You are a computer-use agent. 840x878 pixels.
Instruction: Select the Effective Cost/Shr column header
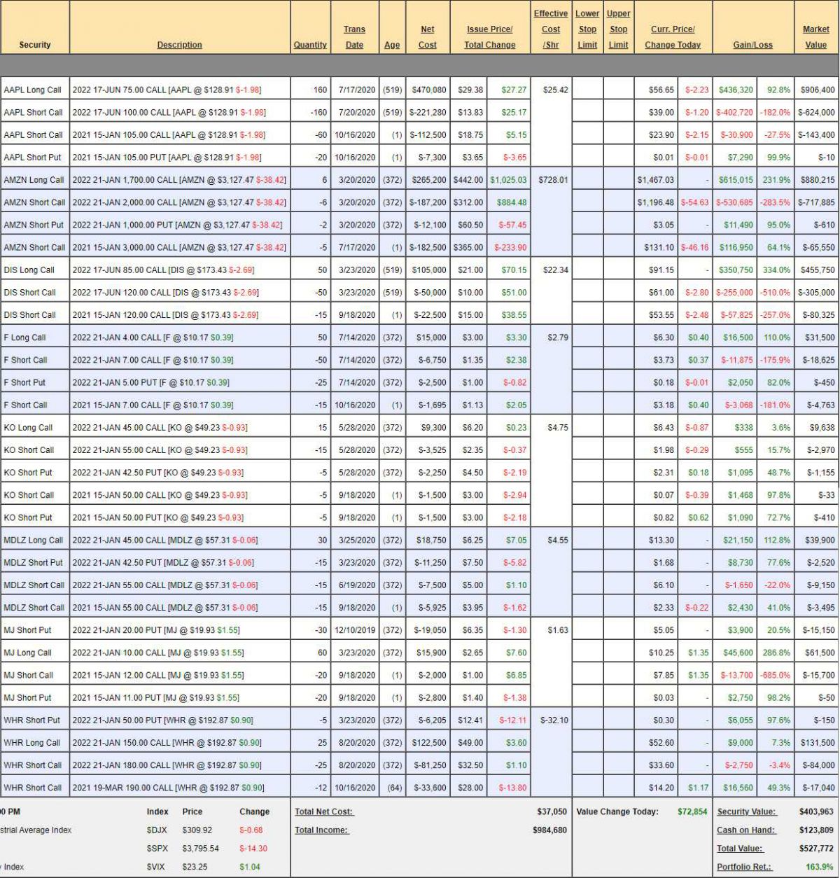[x=551, y=29]
